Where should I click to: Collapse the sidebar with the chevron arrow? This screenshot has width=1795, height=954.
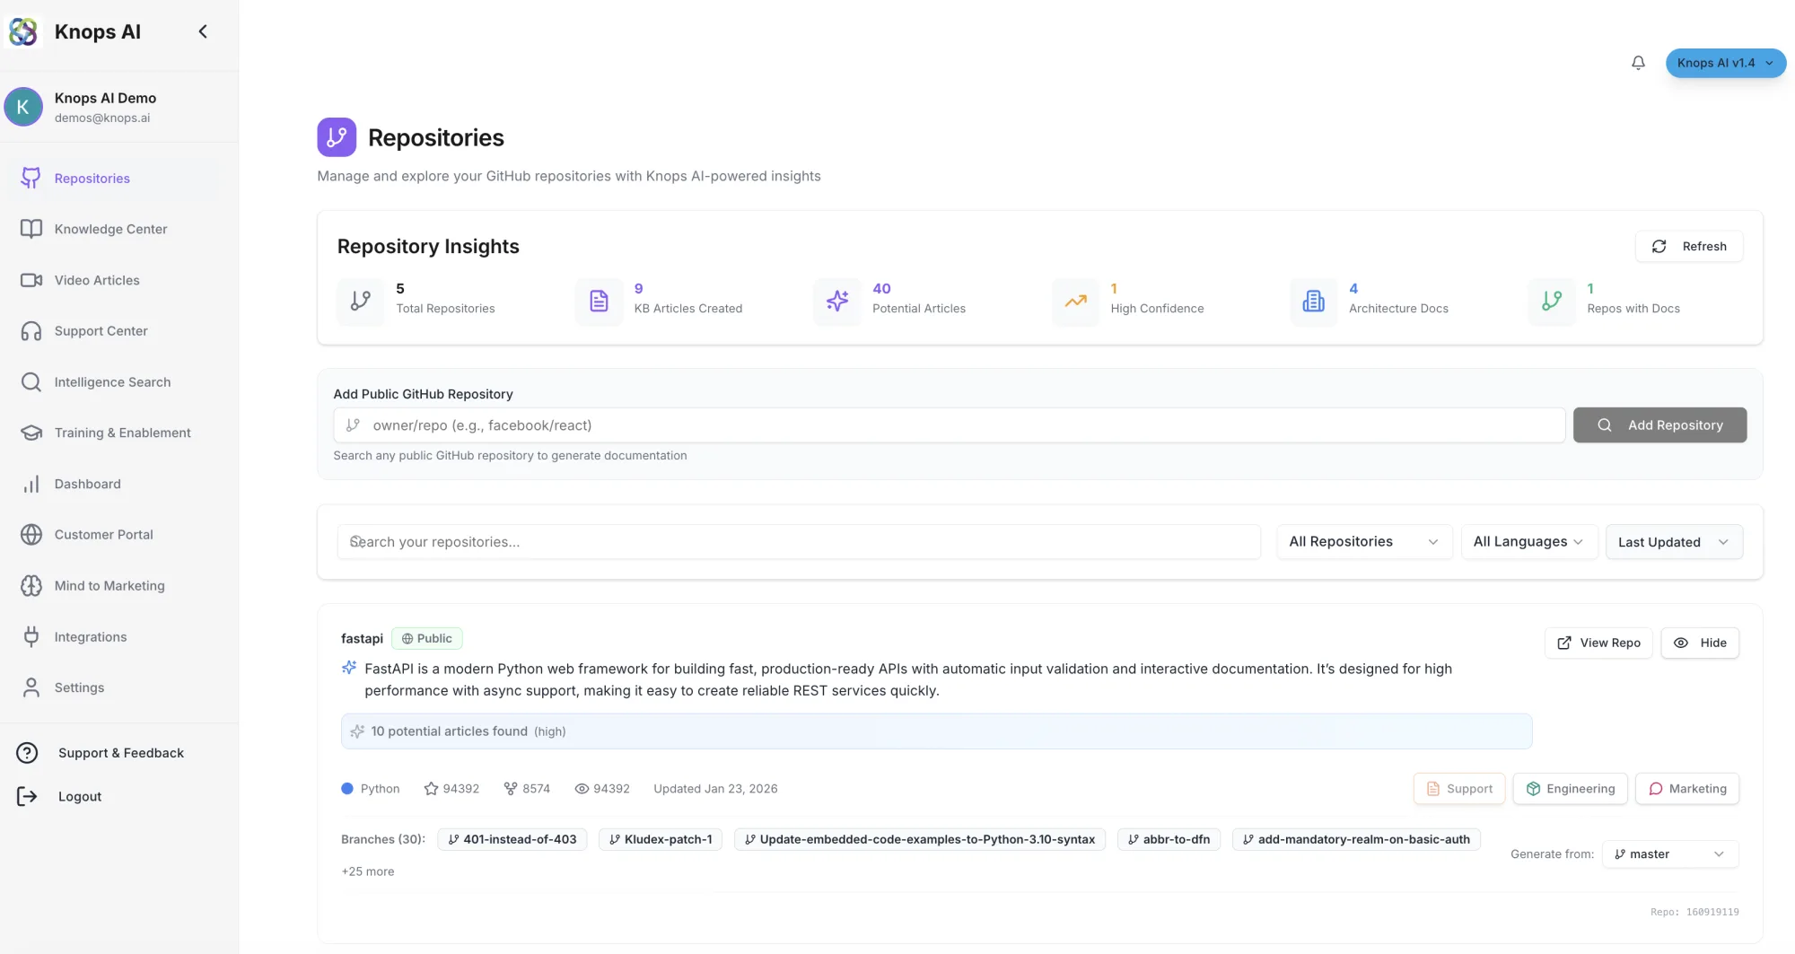[203, 31]
